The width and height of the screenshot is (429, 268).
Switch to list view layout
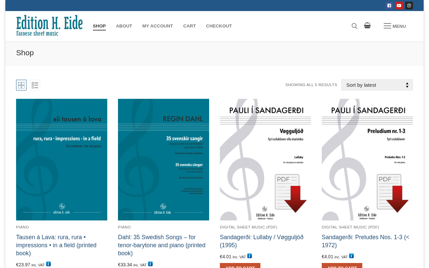click(x=35, y=85)
